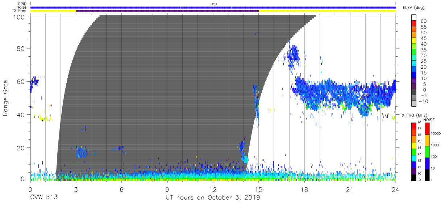This screenshot has height=205, width=445.
Task: Select the 6 tick on the UT hours axis
Action: [121, 189]
